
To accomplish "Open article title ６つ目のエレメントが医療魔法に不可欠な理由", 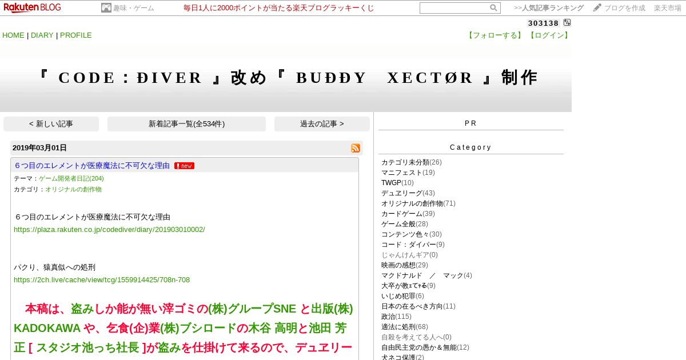I will (x=91, y=166).
